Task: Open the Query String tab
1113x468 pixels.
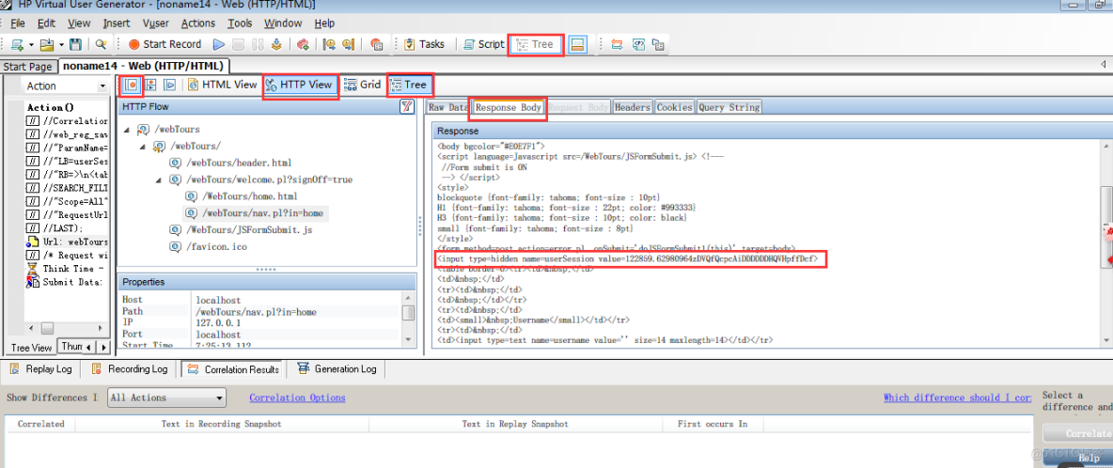Action: (x=729, y=108)
